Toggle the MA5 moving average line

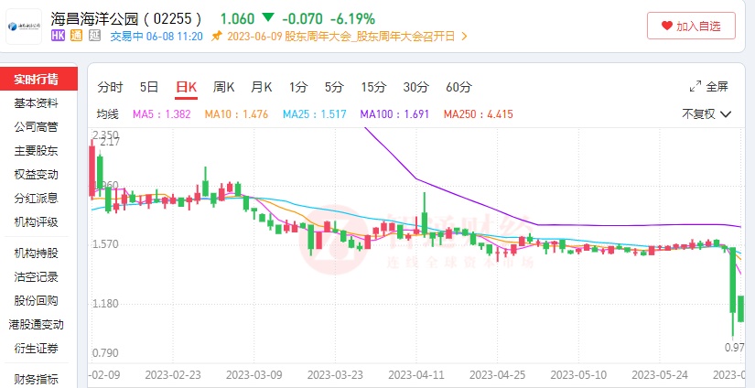coord(162,114)
